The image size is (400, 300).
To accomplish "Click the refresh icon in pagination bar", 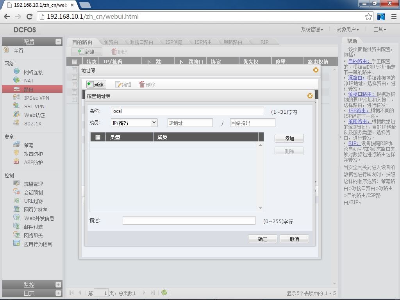I will 164,292.
